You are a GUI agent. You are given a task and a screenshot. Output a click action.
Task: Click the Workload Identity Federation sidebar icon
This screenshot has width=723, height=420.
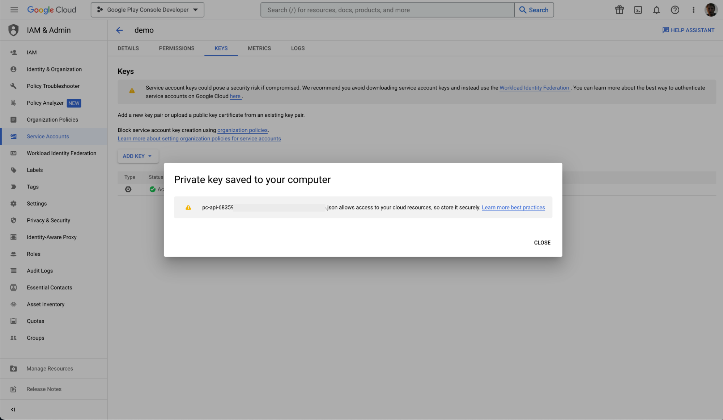tap(13, 153)
